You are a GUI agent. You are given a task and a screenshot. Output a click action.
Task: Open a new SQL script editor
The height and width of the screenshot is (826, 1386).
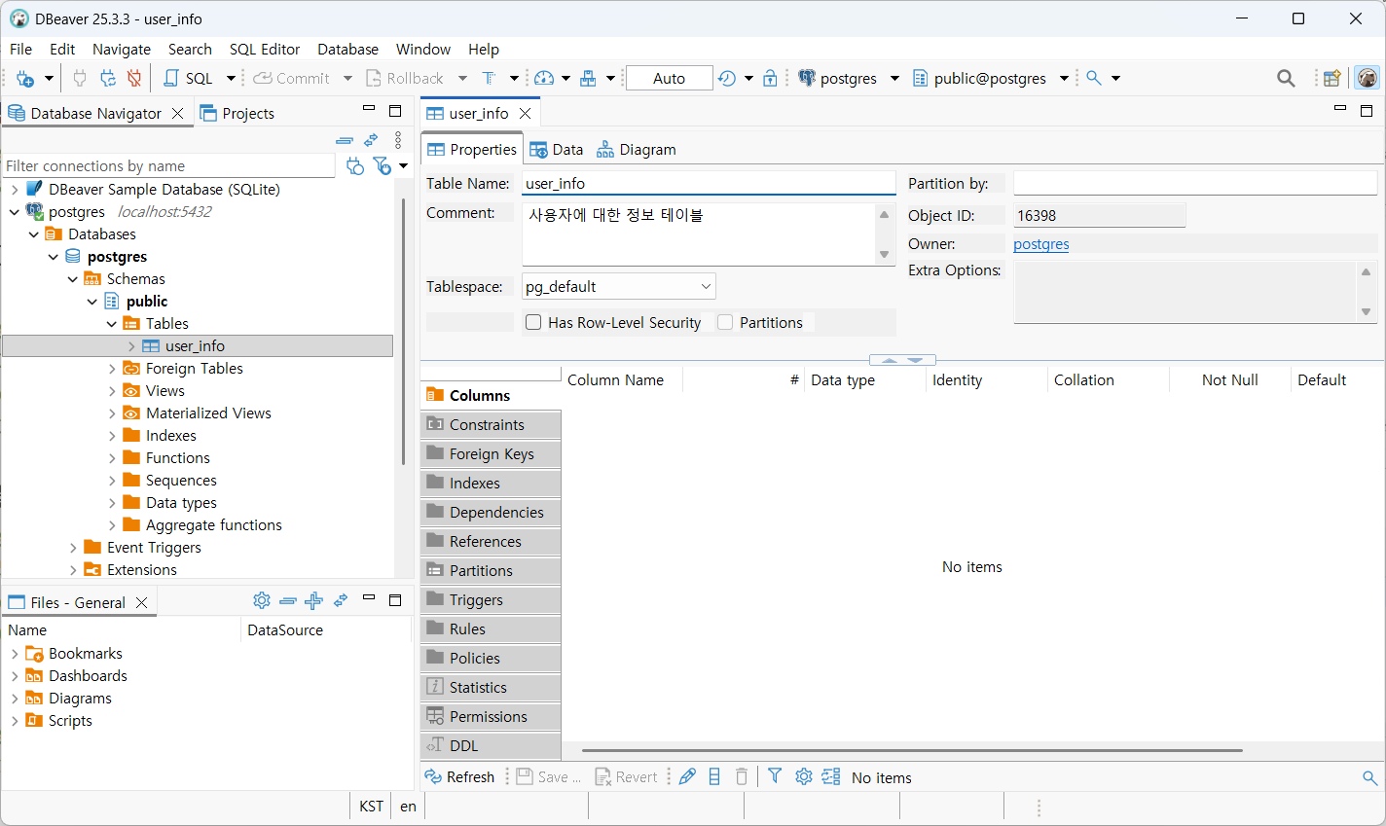188,78
